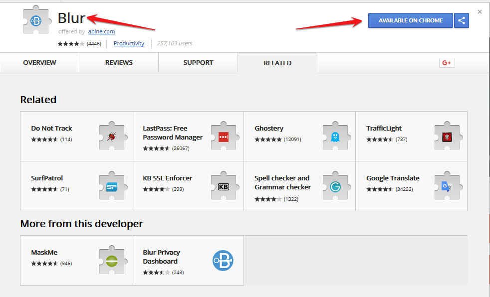Close the extension detail overlay
Screen dimensions: 490x297
click(480, 12)
